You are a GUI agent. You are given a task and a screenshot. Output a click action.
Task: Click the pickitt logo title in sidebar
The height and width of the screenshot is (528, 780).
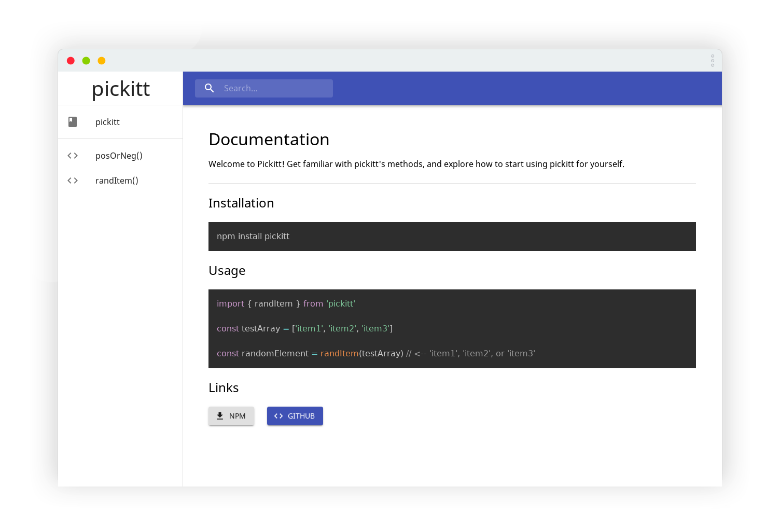pyautogui.click(x=120, y=89)
